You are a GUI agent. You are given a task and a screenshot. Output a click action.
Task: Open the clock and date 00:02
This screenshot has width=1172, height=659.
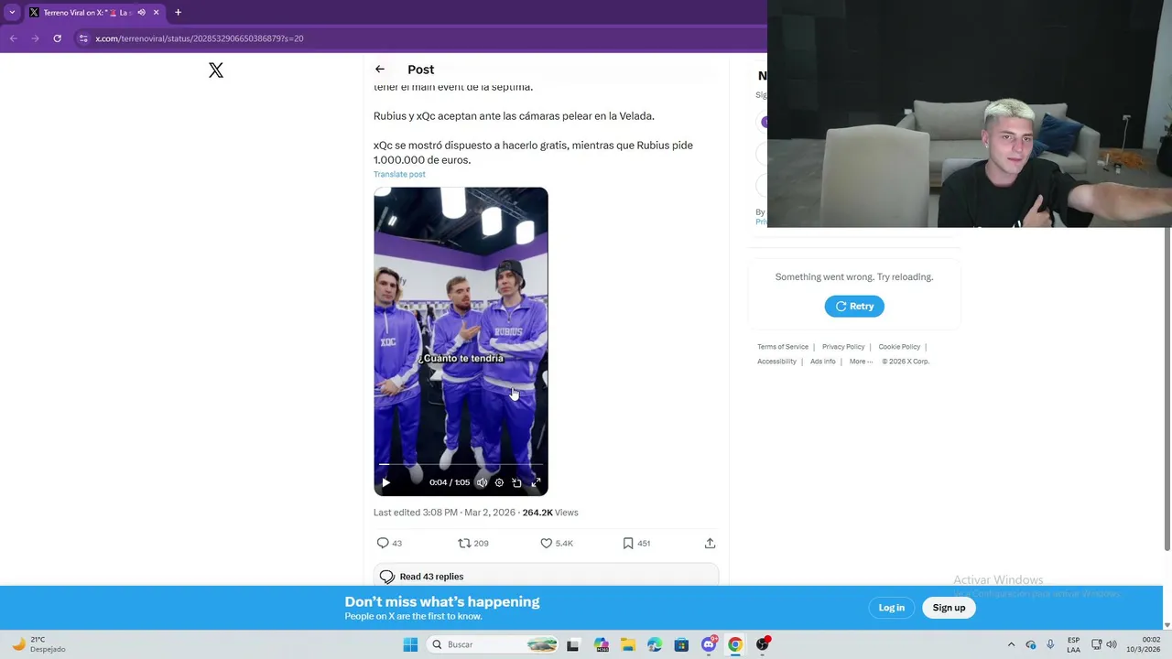[x=1144, y=644]
